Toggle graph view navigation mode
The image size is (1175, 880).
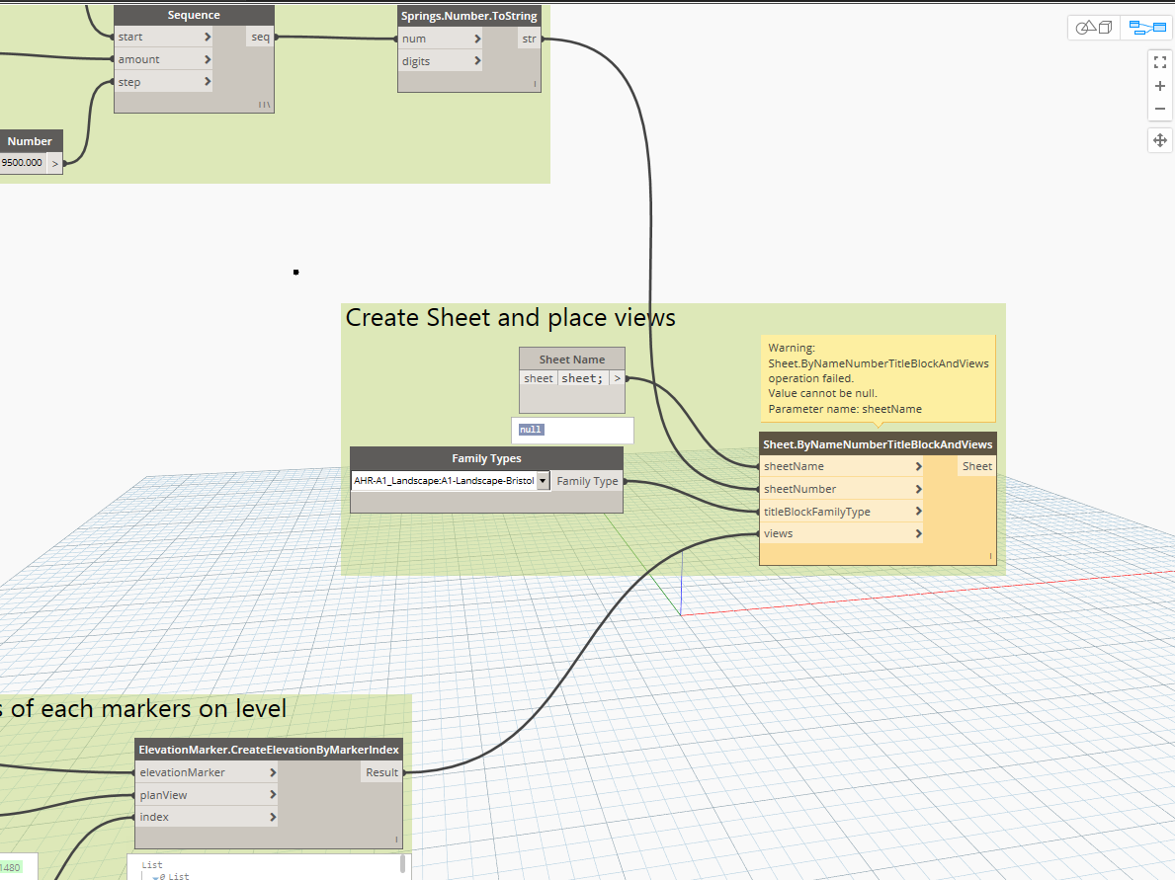coord(1147,28)
